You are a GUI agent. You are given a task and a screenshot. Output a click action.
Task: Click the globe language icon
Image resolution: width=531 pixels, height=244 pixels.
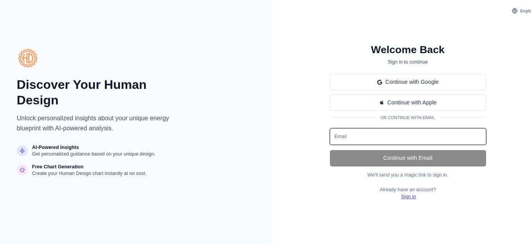[515, 11]
